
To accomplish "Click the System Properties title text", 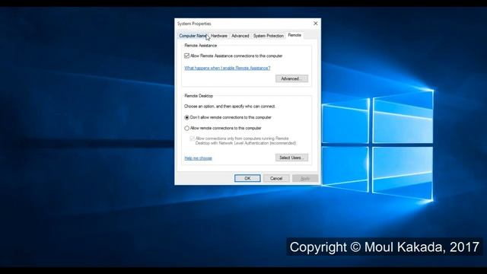I will pyautogui.click(x=194, y=24).
